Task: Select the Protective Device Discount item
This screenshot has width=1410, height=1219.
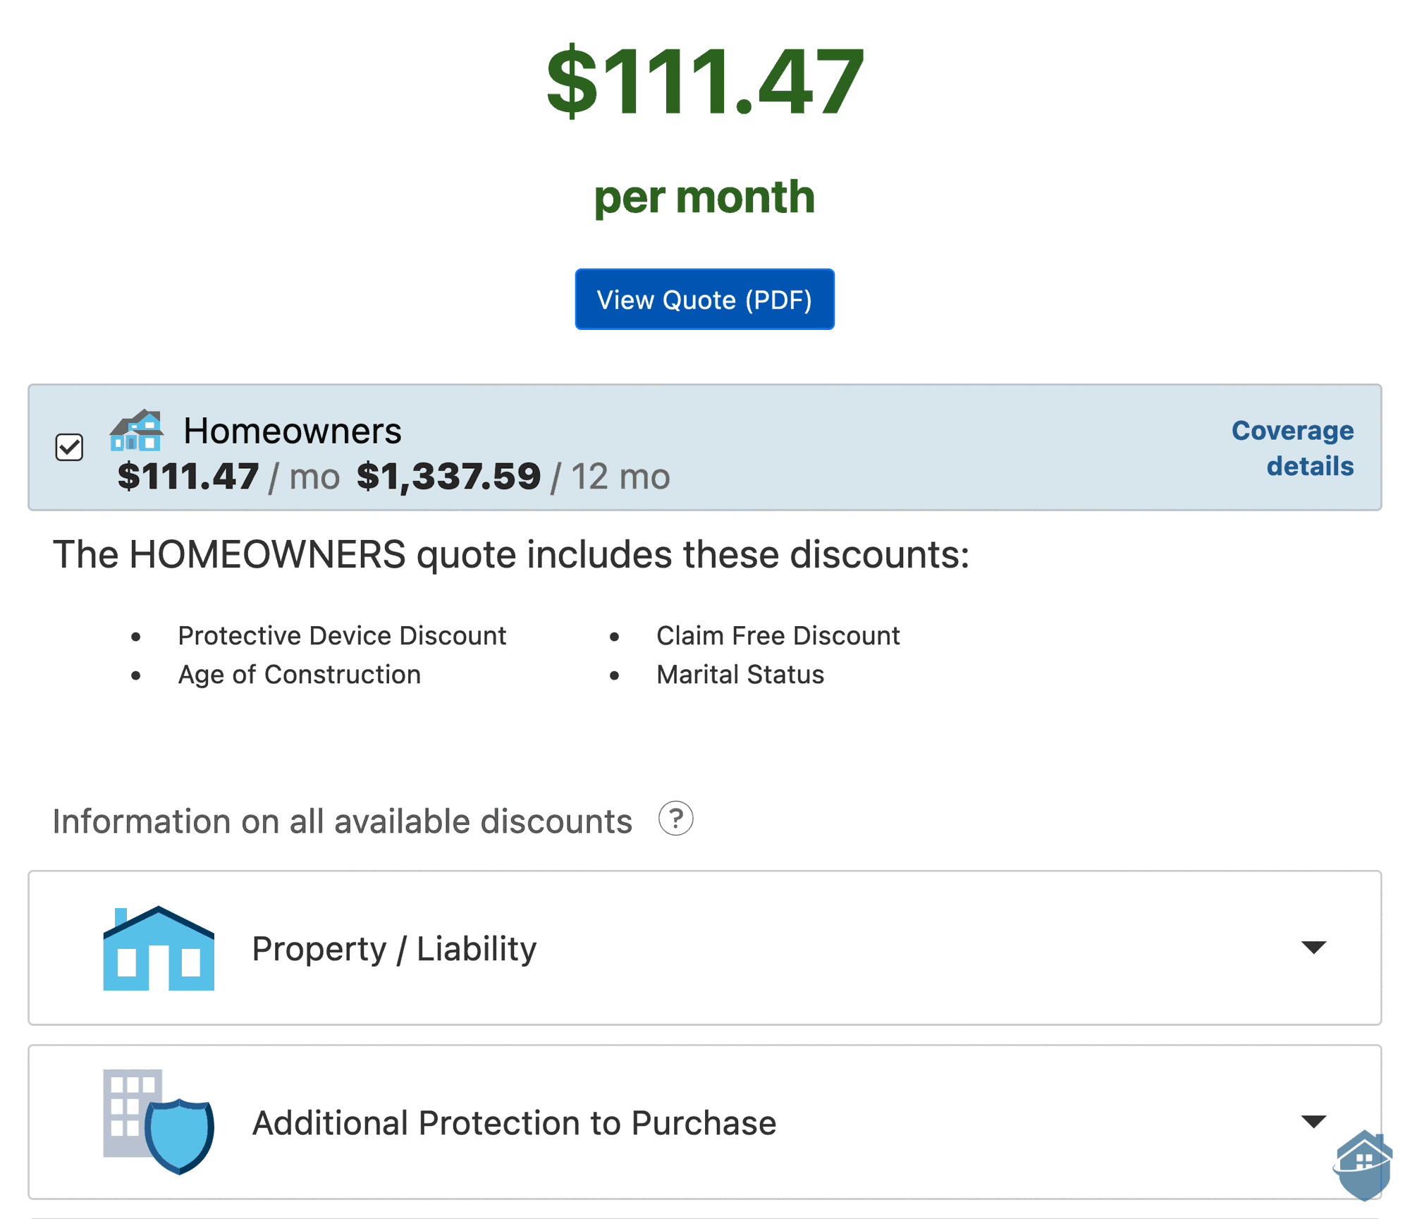Action: coord(342,635)
